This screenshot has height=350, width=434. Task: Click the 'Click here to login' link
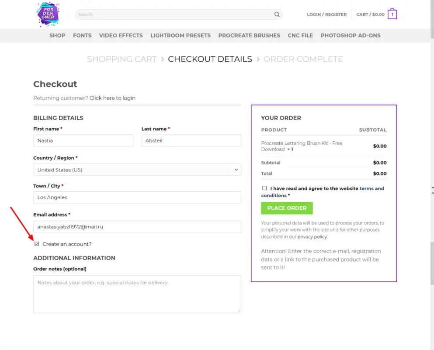(112, 98)
